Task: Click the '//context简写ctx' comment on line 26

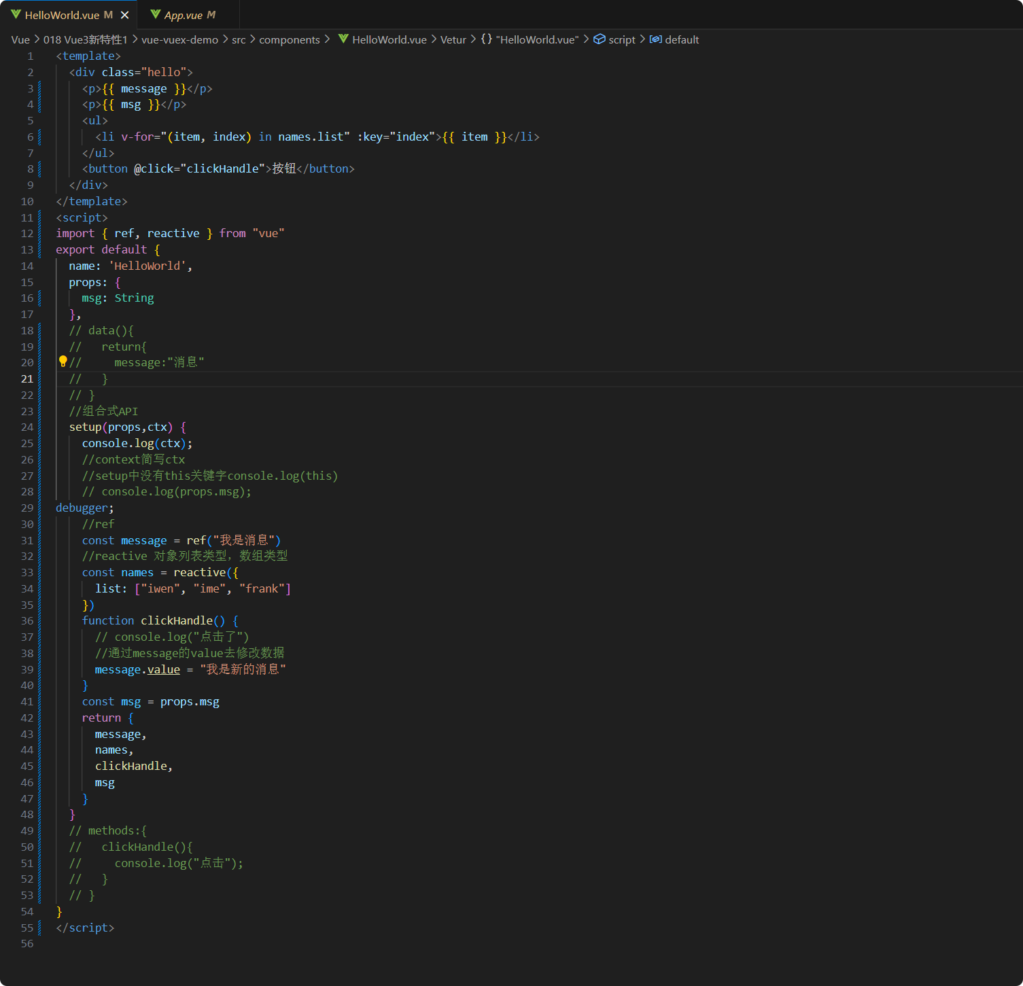Action: coord(133,460)
